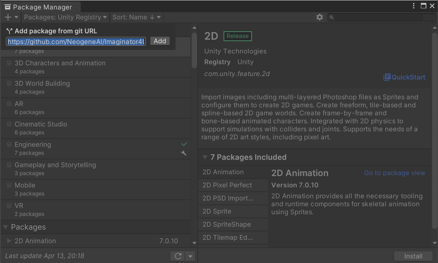Open Packages: Unity Registry dropdown
The image size is (438, 263).
(66, 17)
